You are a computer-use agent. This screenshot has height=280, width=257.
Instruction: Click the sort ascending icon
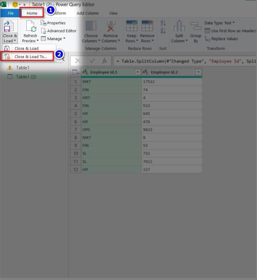coord(163,24)
